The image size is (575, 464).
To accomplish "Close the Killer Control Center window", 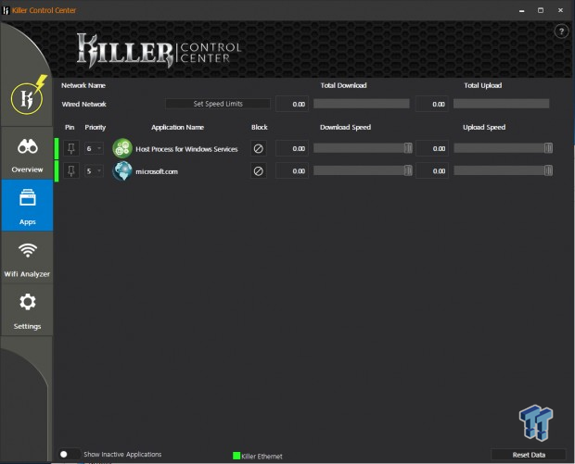I will 560,10.
